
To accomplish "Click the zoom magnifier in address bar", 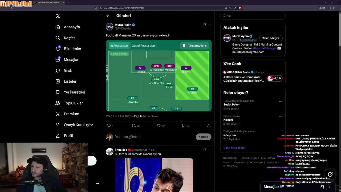I will (x=230, y=8).
